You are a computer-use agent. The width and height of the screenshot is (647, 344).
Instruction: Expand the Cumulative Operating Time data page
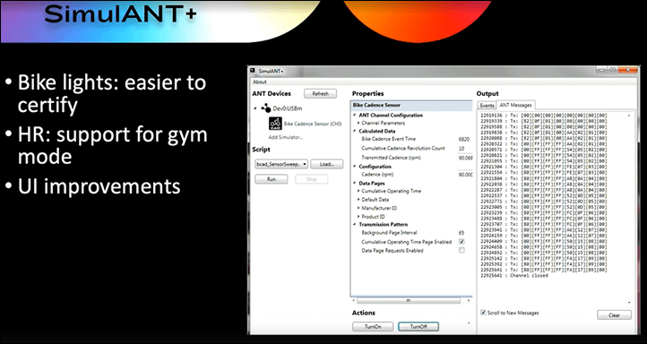click(358, 191)
